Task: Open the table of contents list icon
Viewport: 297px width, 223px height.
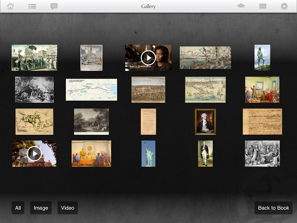Action: 32,7
